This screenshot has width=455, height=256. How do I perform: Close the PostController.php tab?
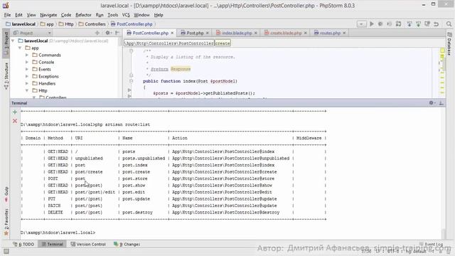pos(172,33)
